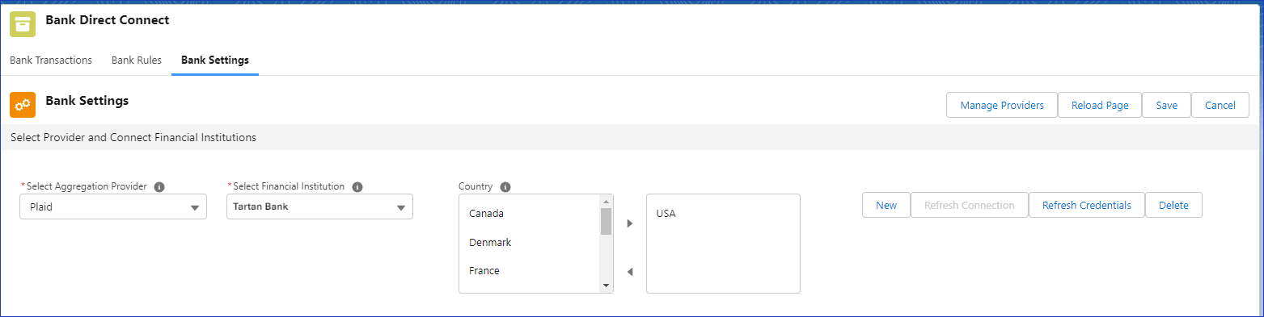Click the Manage Providers button
The image size is (1264, 317).
click(1002, 105)
